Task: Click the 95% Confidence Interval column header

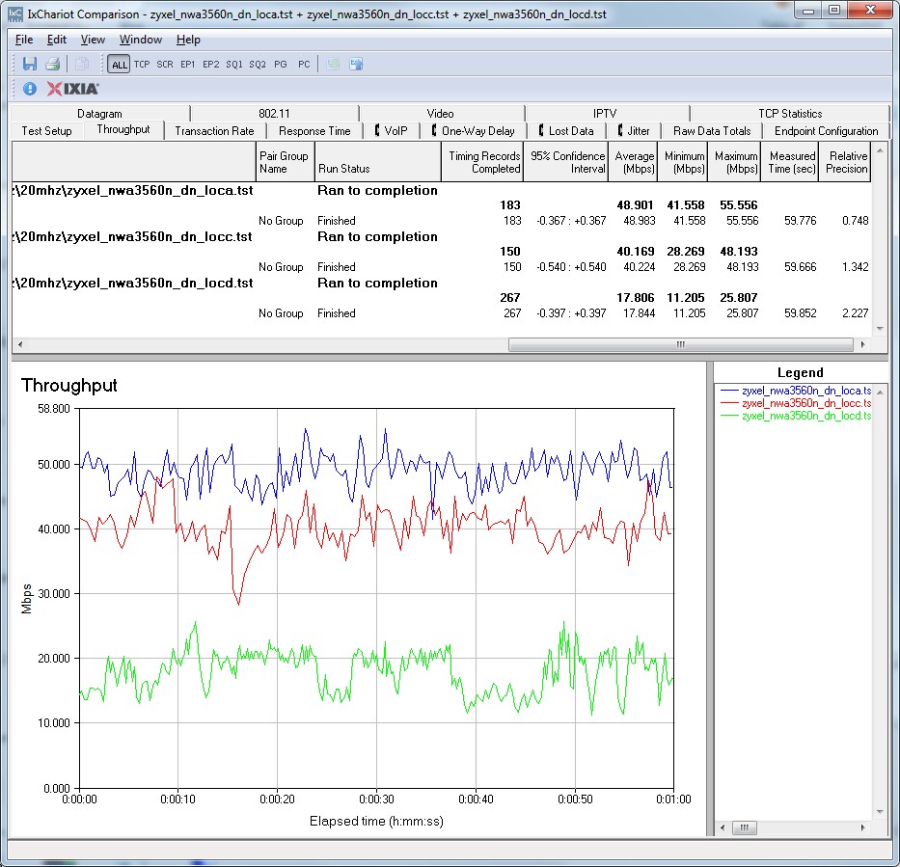Action: tap(566, 162)
